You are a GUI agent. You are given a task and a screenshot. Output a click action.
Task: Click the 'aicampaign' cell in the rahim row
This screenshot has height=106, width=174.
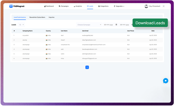point(26,54)
